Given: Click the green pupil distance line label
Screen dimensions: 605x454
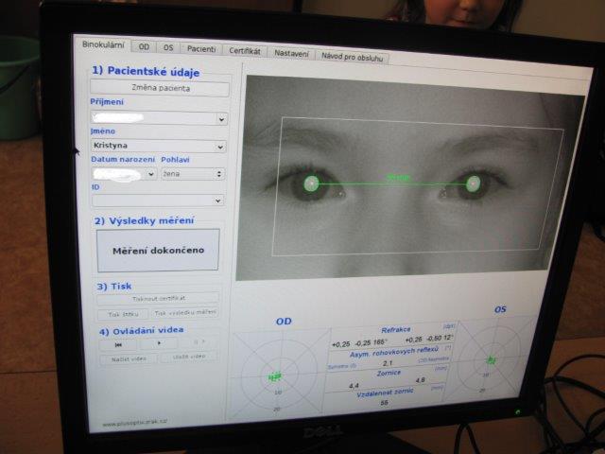Looking at the screenshot, I should tap(399, 177).
